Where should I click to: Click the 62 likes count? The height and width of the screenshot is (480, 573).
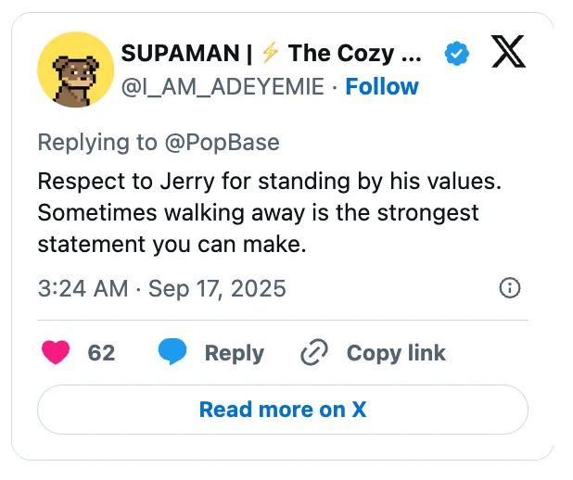(x=101, y=353)
